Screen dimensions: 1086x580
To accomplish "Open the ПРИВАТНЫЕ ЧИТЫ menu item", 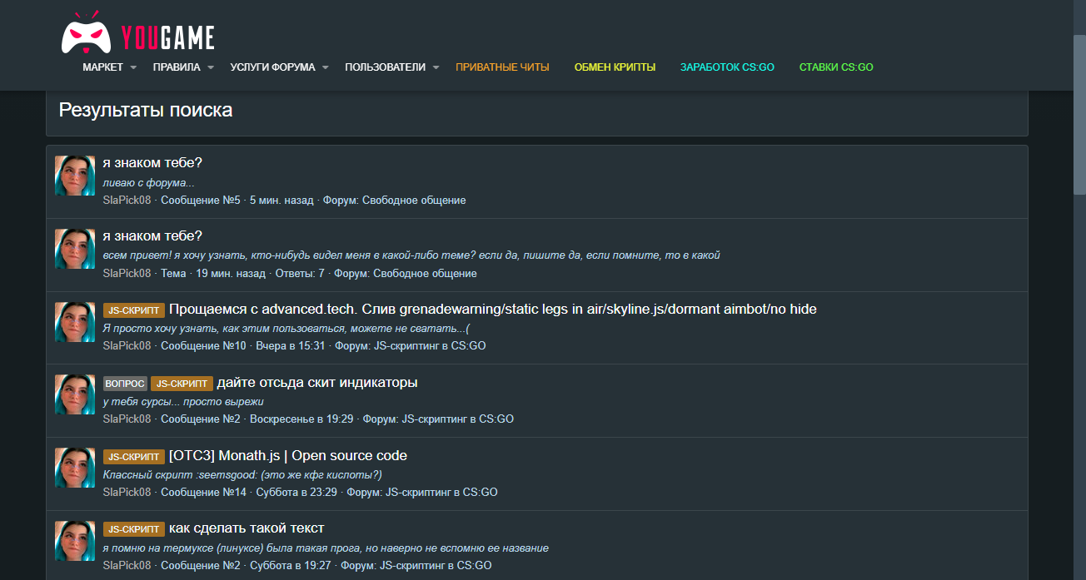I will (502, 67).
